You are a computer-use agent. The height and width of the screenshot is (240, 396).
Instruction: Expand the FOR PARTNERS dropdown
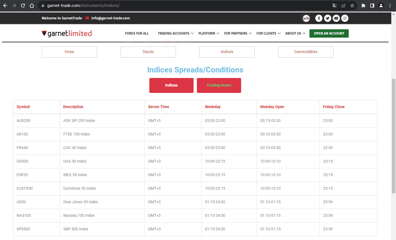coord(238,33)
